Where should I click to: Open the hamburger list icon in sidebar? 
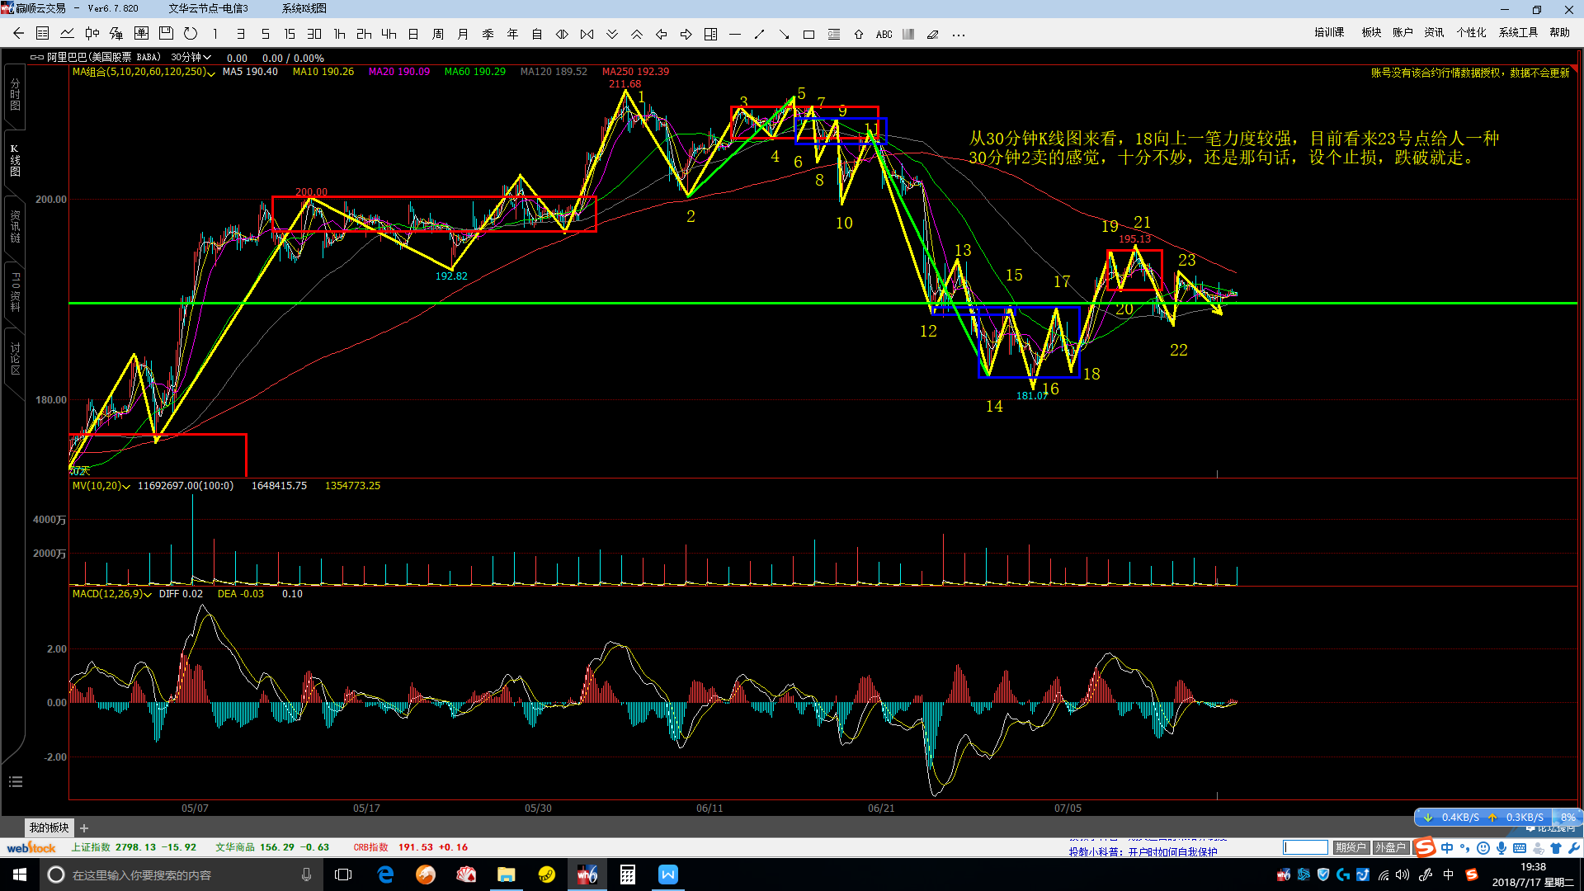tap(15, 781)
